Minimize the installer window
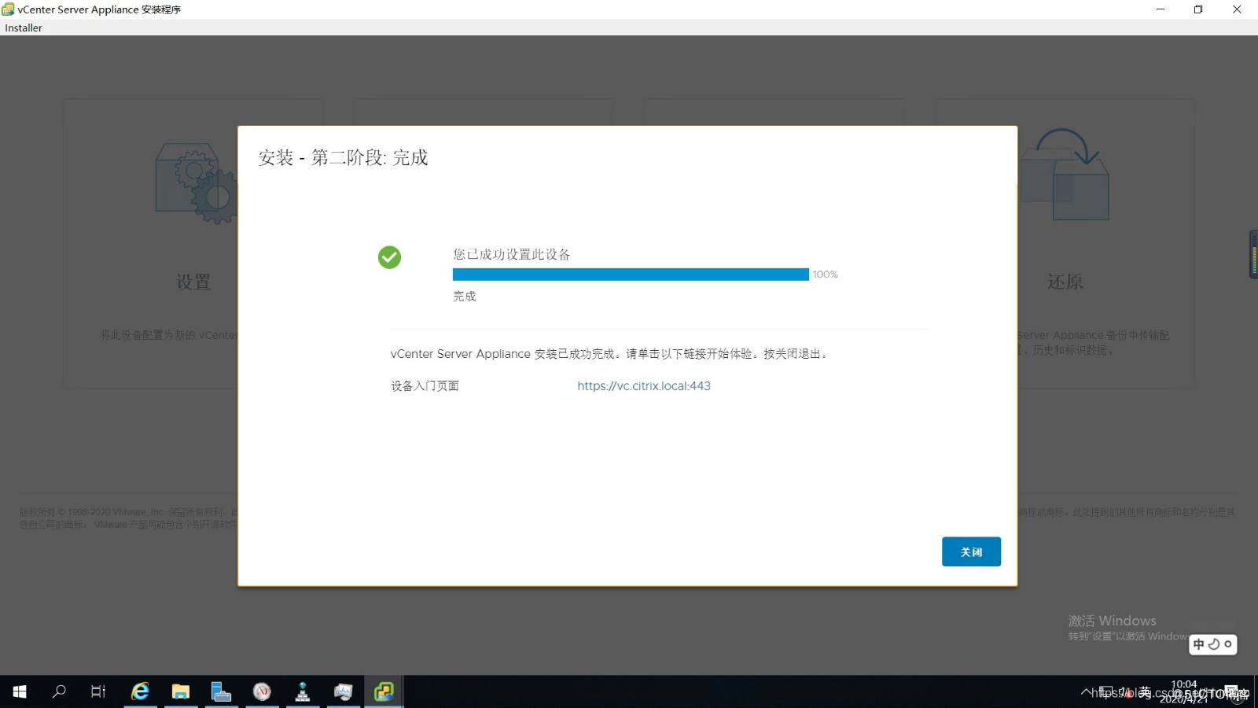Screen dimensions: 1258x708 click(1160, 9)
